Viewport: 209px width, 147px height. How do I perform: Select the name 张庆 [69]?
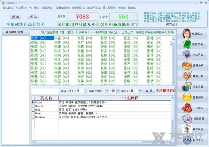[x=61, y=51]
